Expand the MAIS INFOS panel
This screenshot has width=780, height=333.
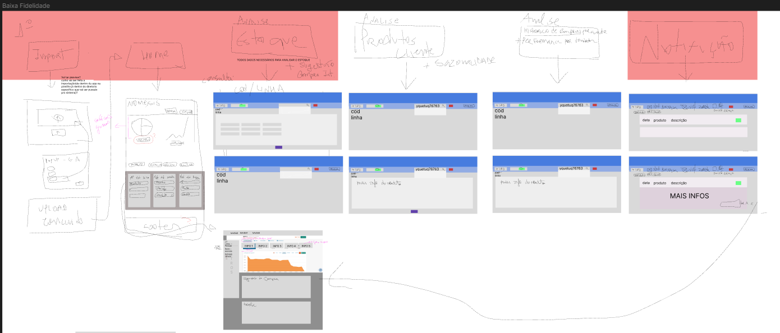689,196
